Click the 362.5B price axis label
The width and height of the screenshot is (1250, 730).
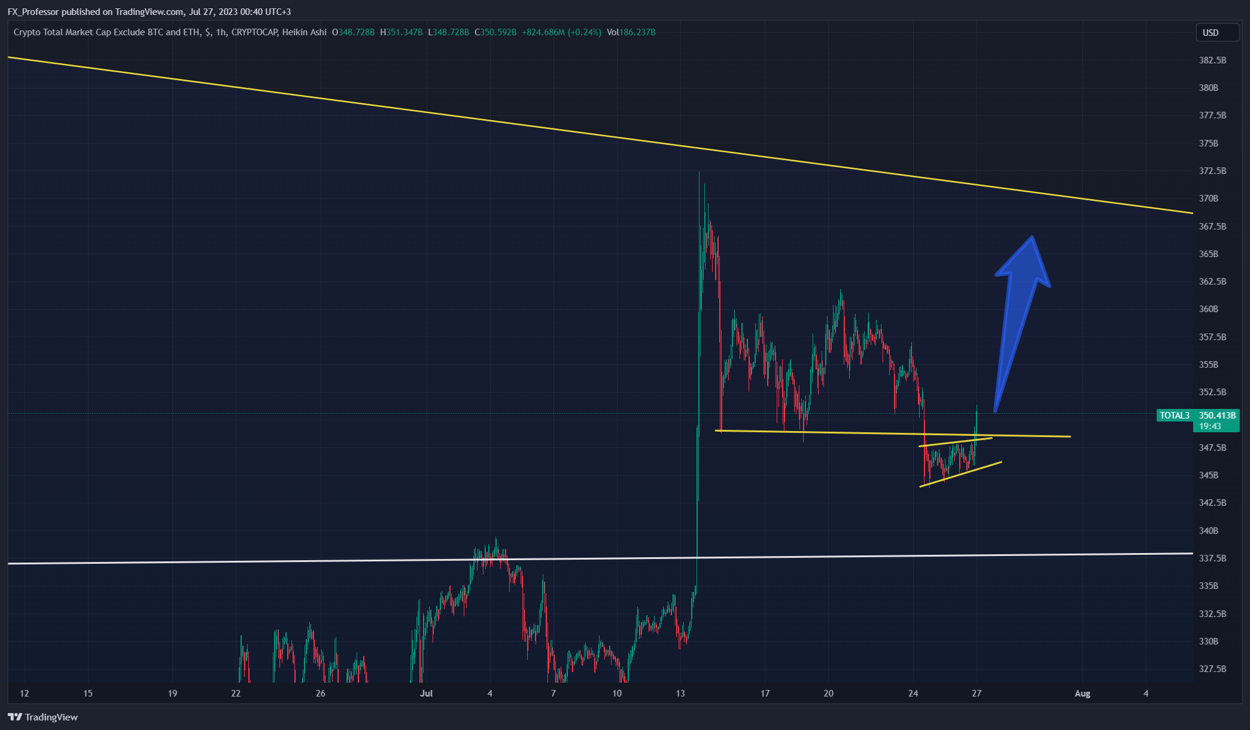coord(1212,282)
